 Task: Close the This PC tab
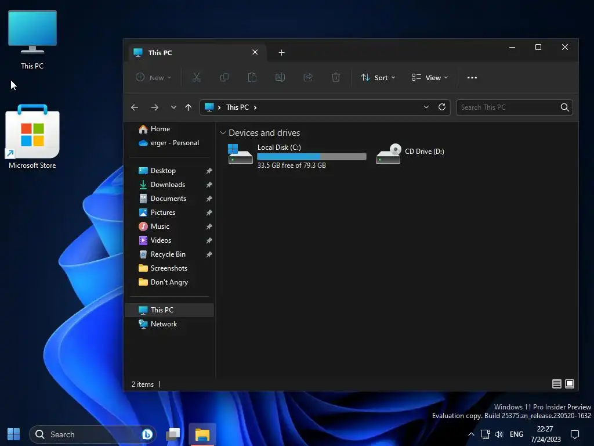tap(255, 52)
